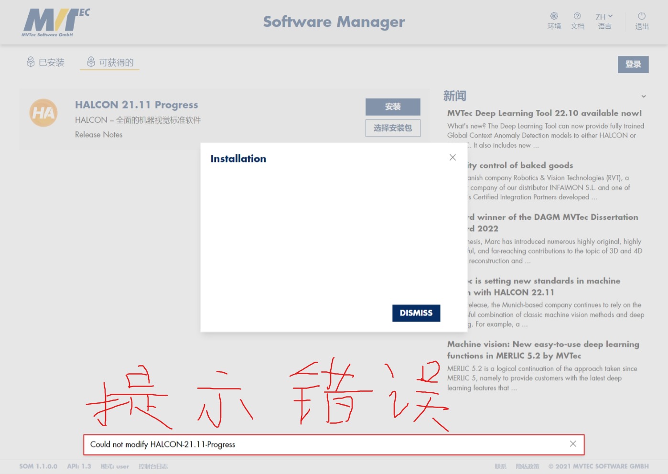Click the Software Manager heading

[334, 22]
